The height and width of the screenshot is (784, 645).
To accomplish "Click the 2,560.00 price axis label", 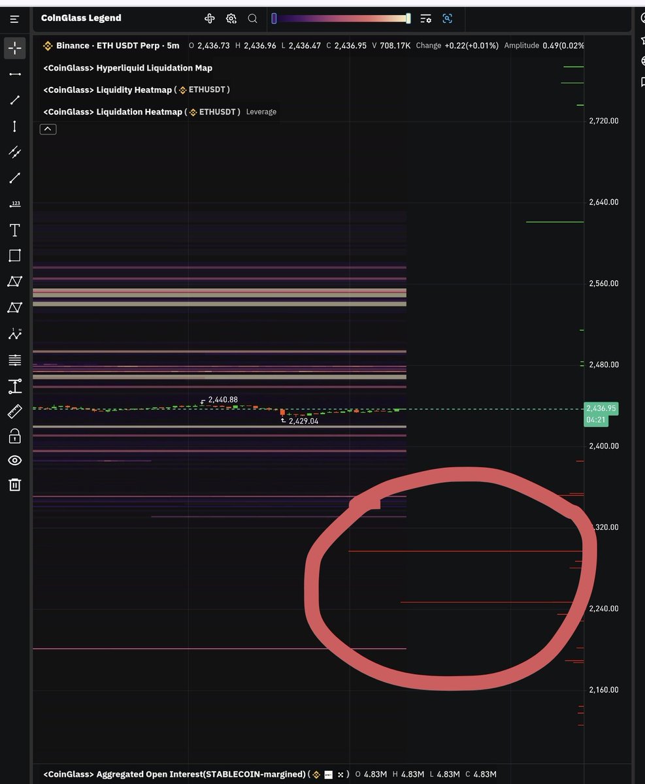I will click(604, 284).
